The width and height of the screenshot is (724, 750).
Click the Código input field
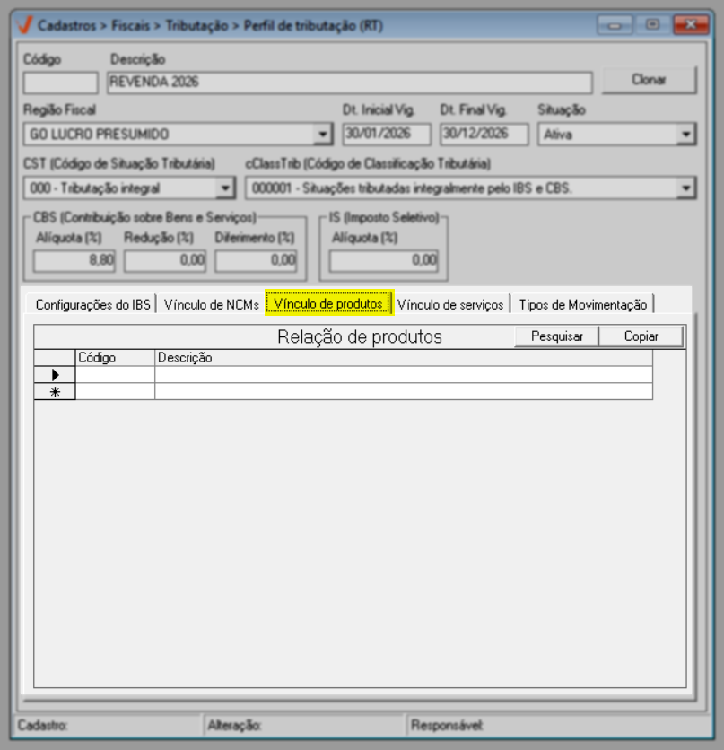61,83
